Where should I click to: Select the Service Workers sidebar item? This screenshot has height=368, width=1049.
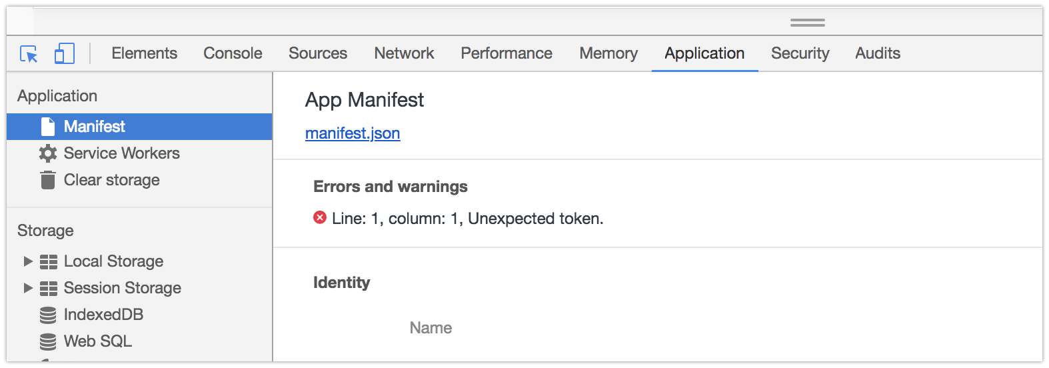(x=121, y=153)
